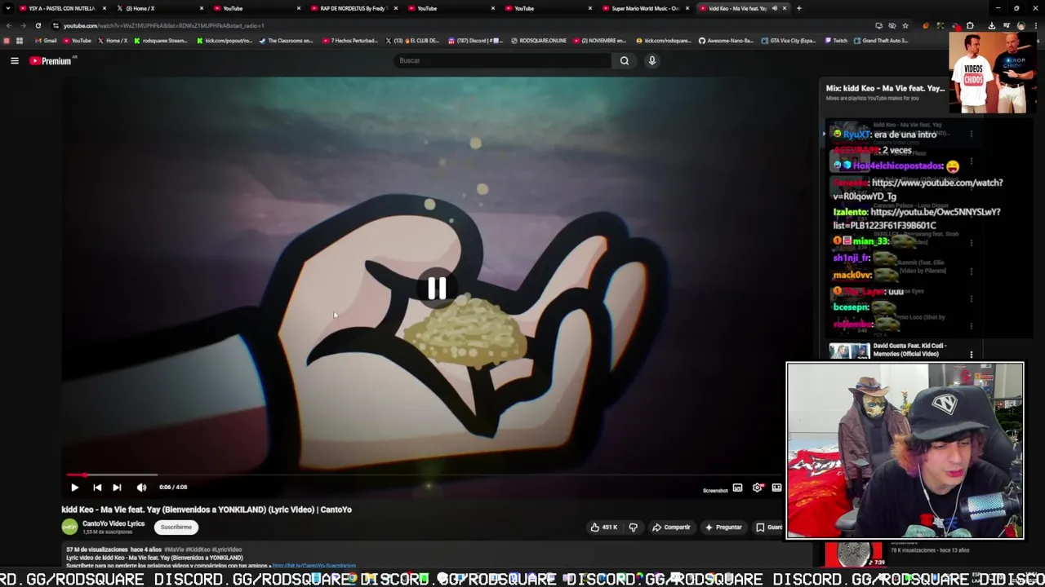
Task: Toggle subtitles in the player
Action: (x=737, y=488)
